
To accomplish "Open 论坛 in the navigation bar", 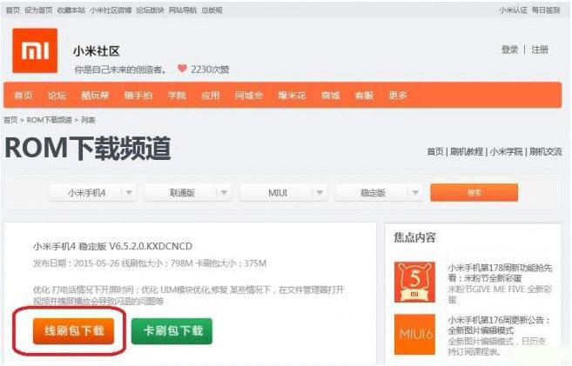I will pyautogui.click(x=57, y=96).
